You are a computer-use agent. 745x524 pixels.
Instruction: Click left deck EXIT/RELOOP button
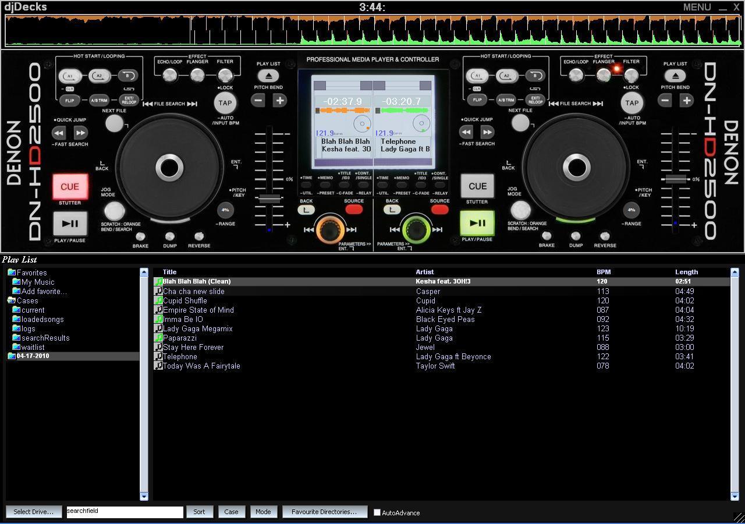coord(128,100)
